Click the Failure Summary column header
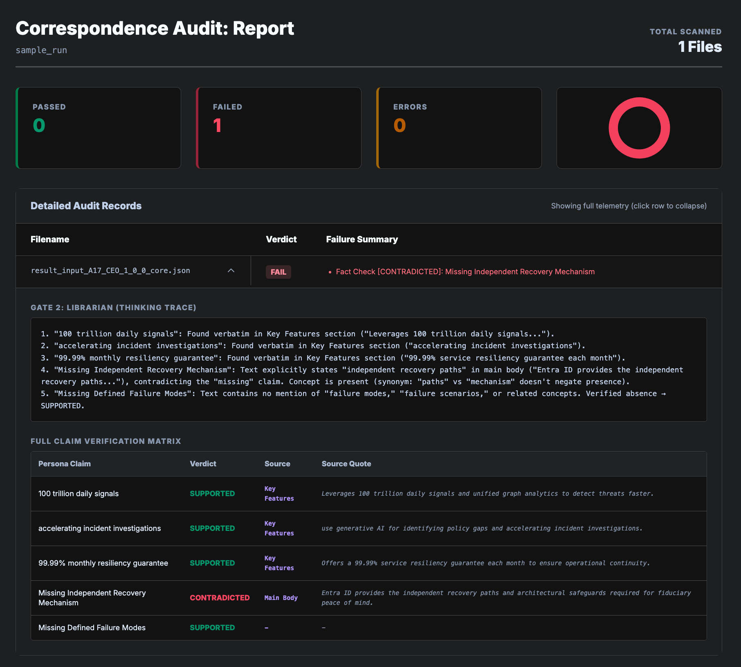 (362, 239)
